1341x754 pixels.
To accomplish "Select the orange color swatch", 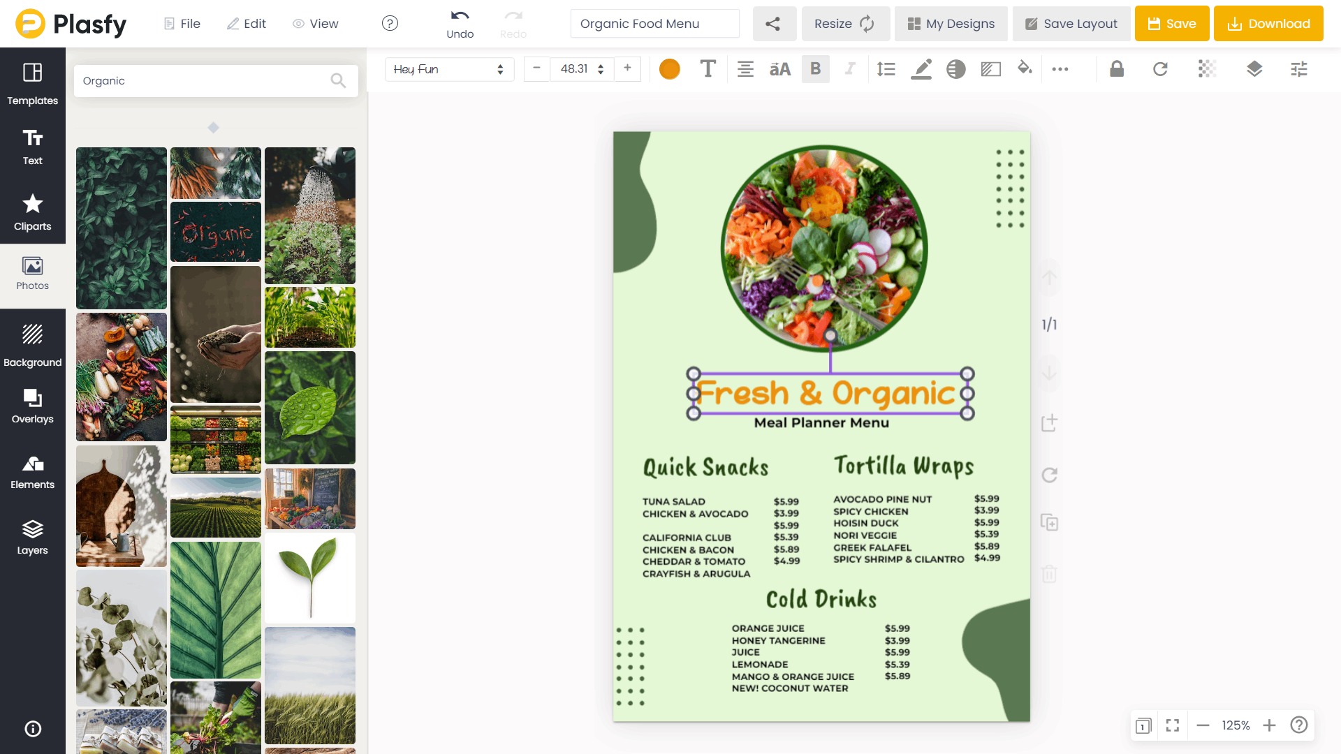I will point(670,68).
